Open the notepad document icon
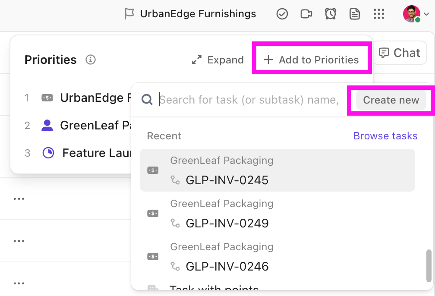This screenshot has width=435, height=296. (355, 13)
